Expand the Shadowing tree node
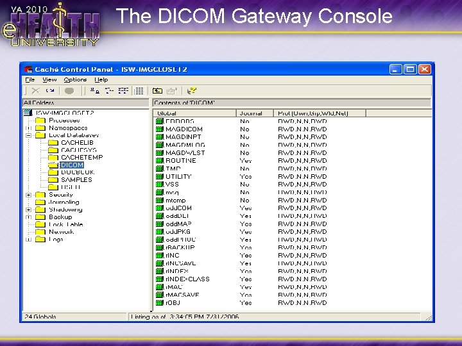Image resolution: width=462 pixels, height=346 pixels. (x=29, y=210)
